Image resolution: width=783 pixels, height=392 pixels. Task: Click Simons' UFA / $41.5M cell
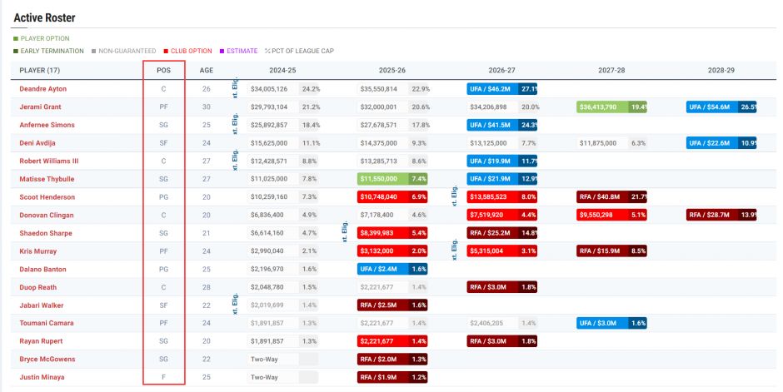pyautogui.click(x=501, y=125)
